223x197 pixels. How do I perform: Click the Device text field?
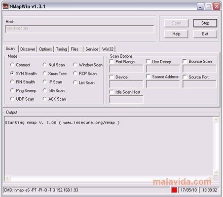[126, 84]
